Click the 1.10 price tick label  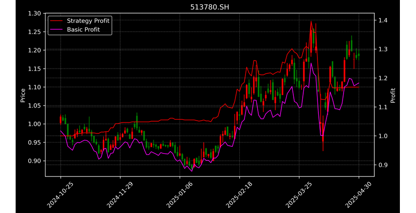pyautogui.click(x=35, y=87)
